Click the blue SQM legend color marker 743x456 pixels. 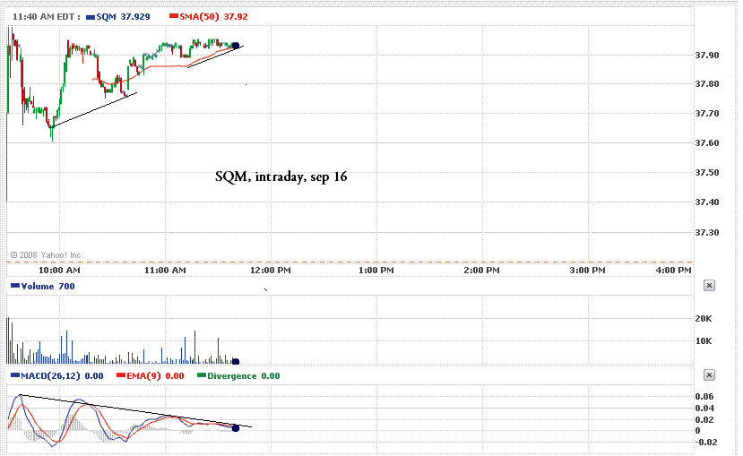tap(91, 17)
